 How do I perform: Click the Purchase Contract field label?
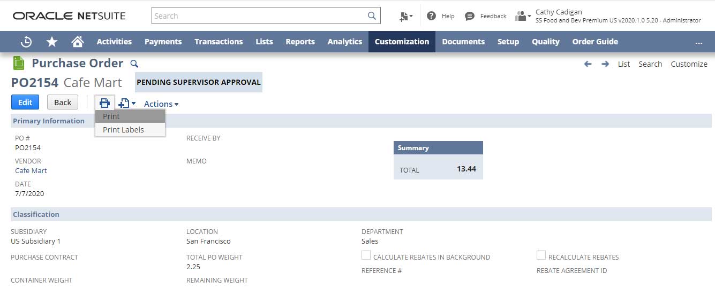click(44, 257)
